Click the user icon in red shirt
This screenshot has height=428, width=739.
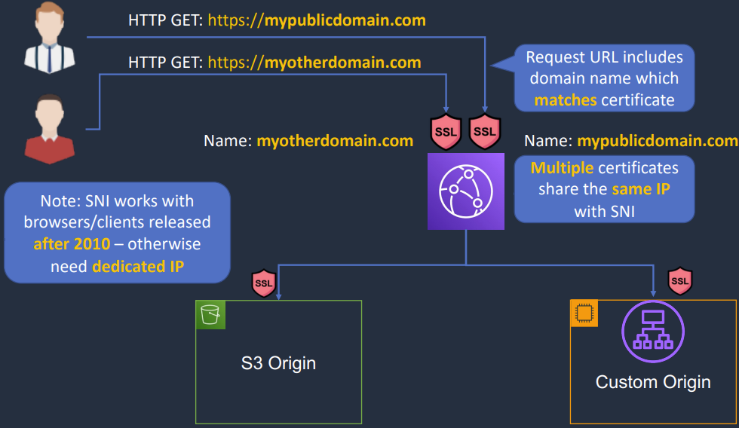51,128
